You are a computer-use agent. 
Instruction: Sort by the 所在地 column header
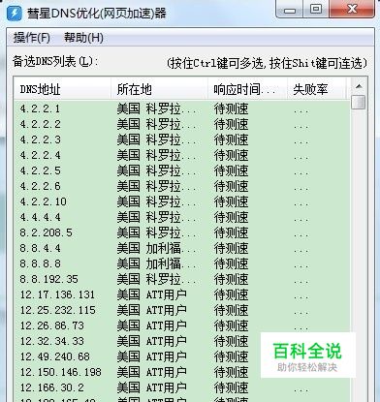(159, 89)
